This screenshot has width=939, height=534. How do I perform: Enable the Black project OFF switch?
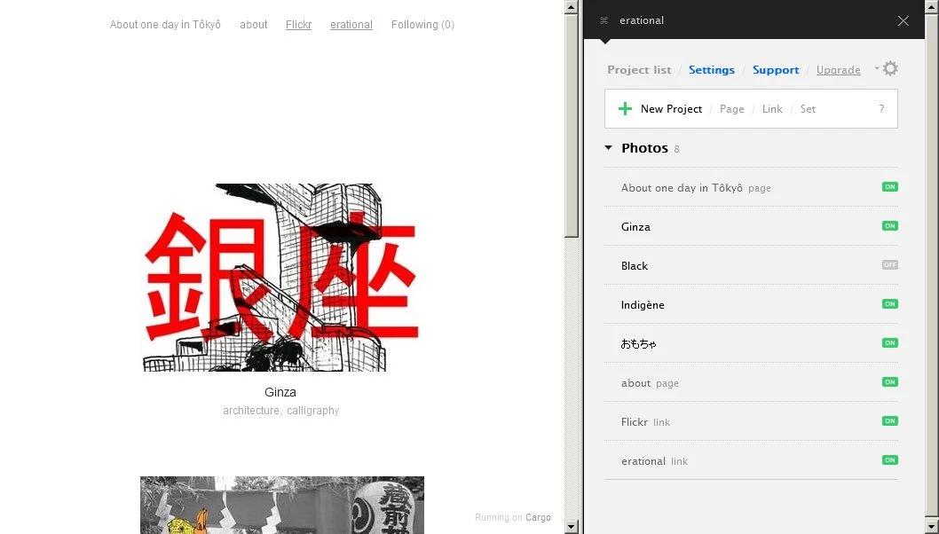[889, 265]
